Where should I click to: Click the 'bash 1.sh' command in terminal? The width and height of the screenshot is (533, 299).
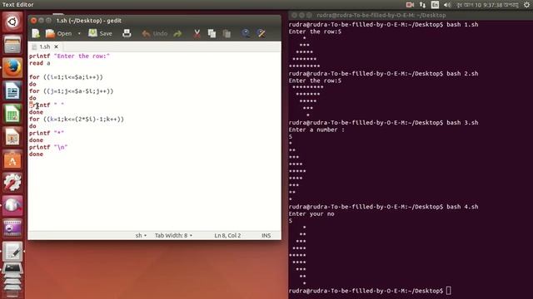tap(462, 24)
